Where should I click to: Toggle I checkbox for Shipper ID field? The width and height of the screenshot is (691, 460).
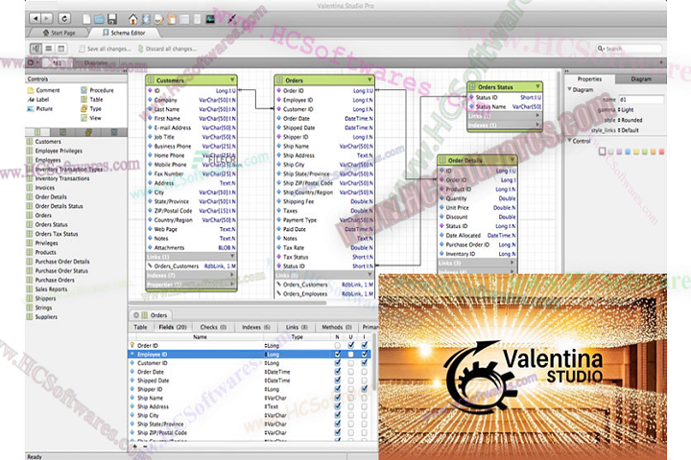point(364,389)
